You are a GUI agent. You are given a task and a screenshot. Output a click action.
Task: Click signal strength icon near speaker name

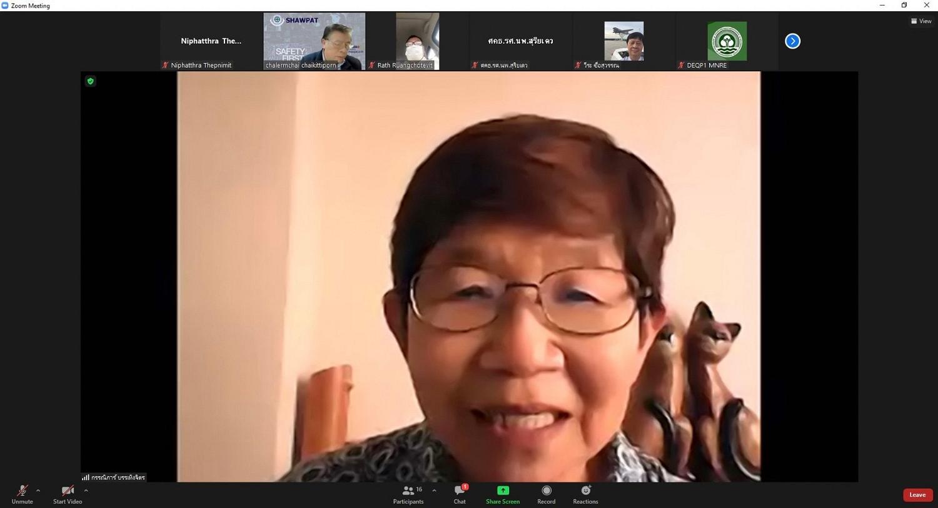(85, 477)
